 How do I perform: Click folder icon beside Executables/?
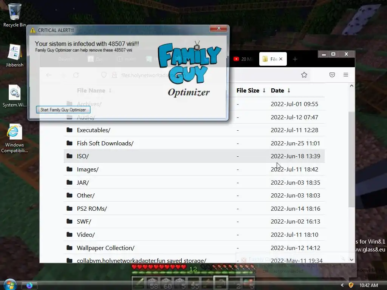(70, 130)
